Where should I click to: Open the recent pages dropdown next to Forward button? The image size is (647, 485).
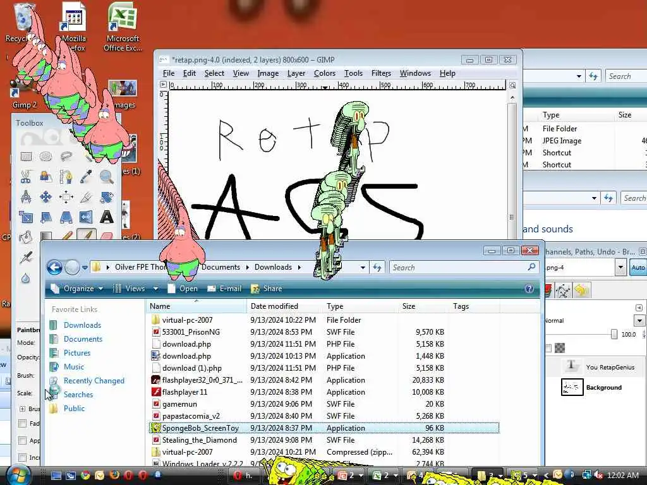coord(85,267)
